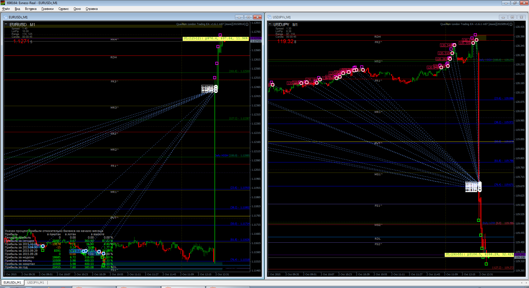529x288 pixels.
Task: Click the 'Текущая прибыль' row label
Action: (18, 237)
